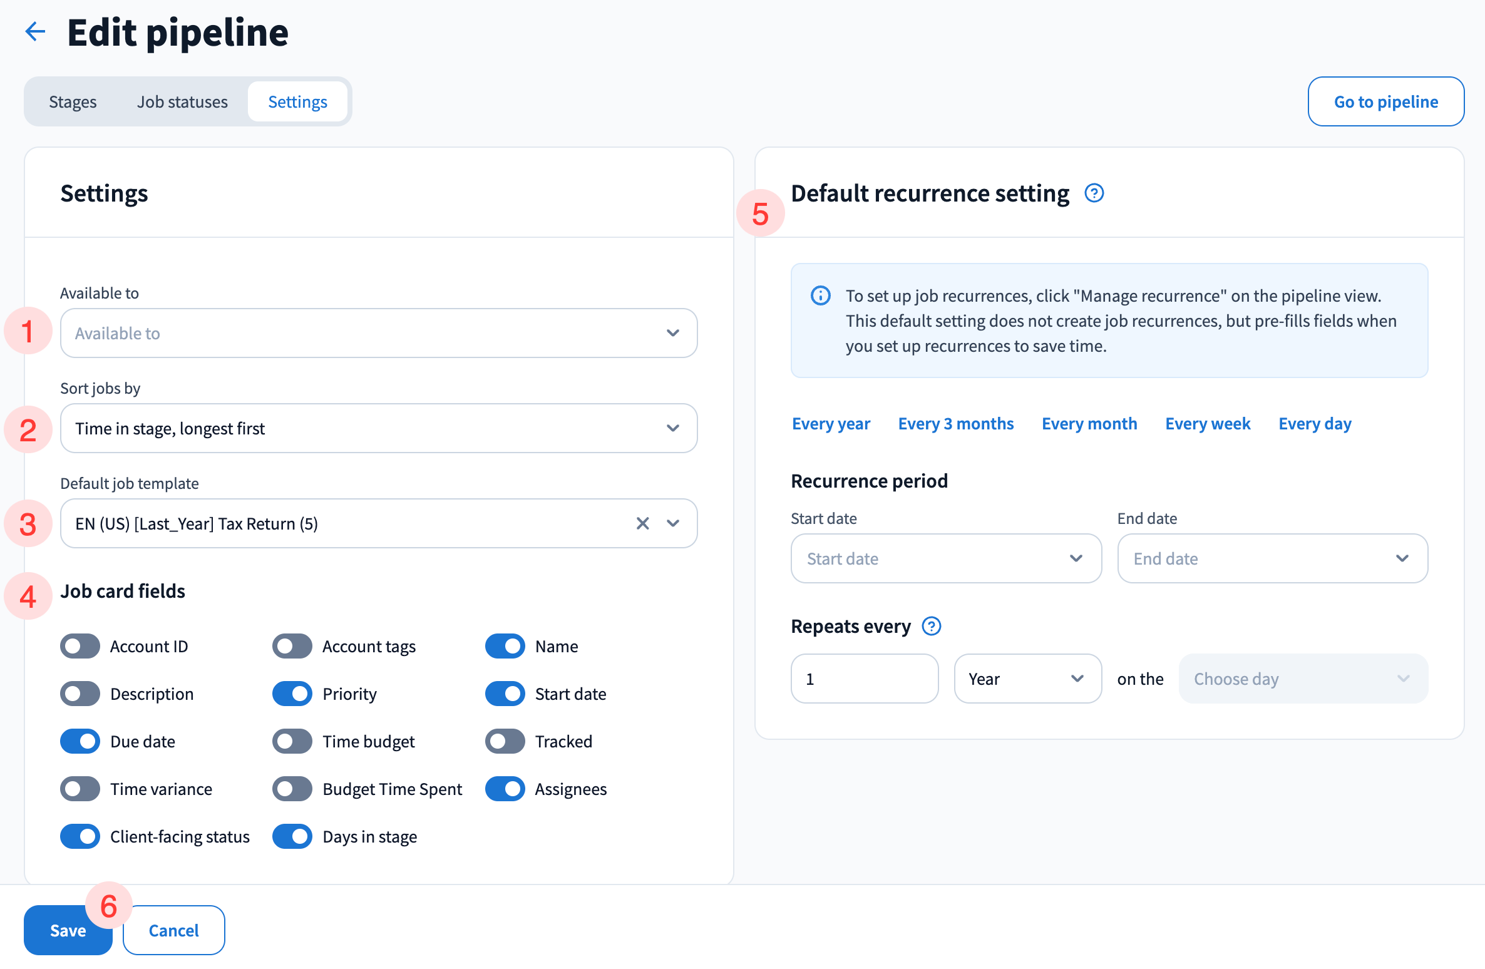
Task: Click chevron icon in Default job template
Action: 673,523
